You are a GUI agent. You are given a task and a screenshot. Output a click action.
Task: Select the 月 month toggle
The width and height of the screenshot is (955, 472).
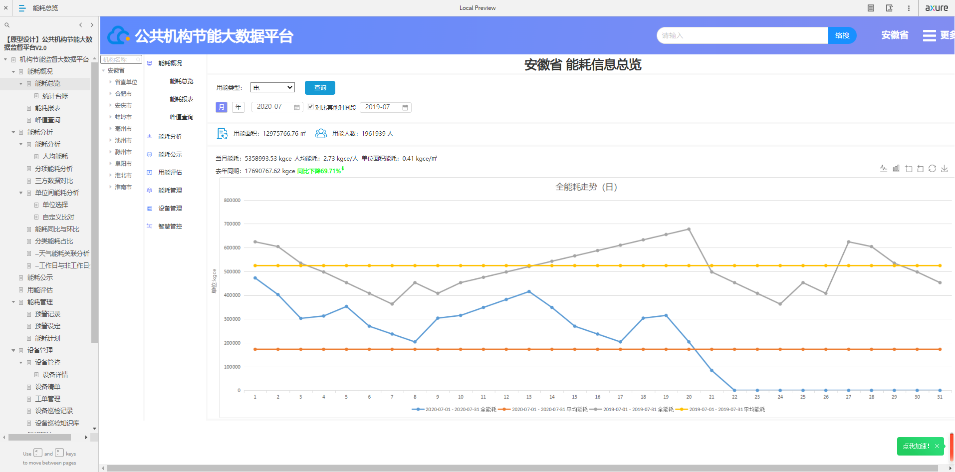pos(222,107)
